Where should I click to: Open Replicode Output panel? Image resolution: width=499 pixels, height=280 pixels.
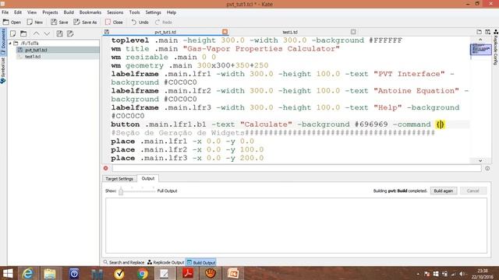point(166,263)
